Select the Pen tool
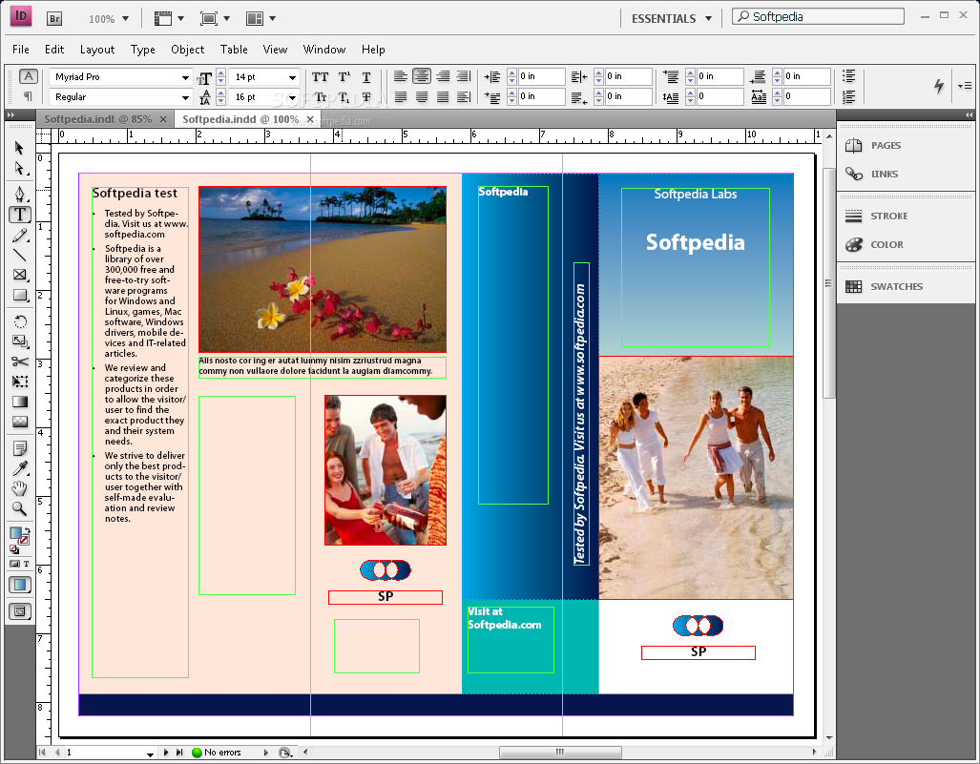This screenshot has height=764, width=980. click(x=20, y=194)
